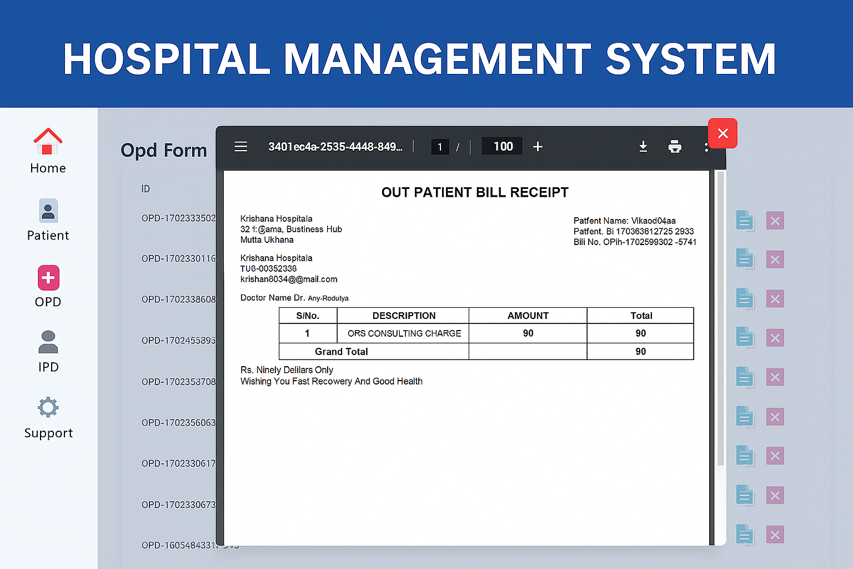Zoom in the PDF with plus
The image size is (853, 569).
click(538, 147)
